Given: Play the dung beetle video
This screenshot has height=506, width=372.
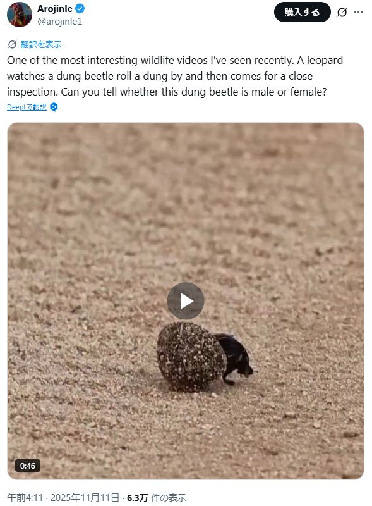Looking at the screenshot, I should pos(185,301).
